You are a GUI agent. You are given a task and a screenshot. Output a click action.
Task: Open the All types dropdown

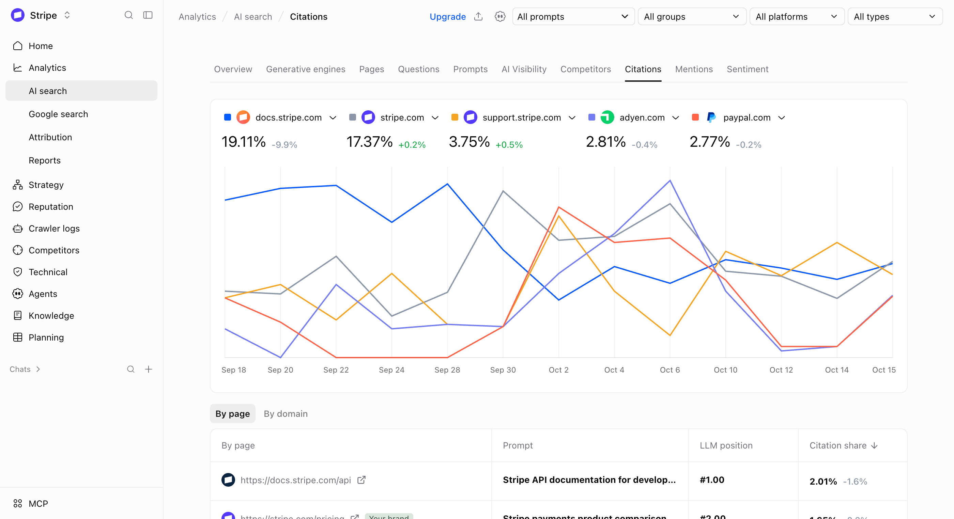pos(895,17)
